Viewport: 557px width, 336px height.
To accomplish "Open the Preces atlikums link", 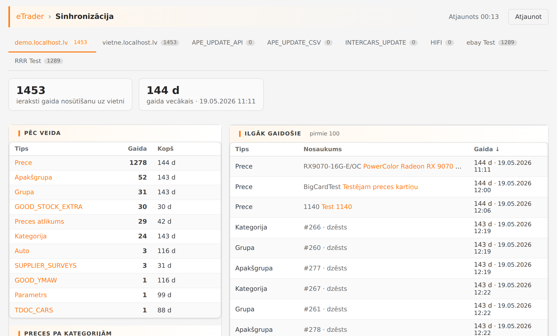I will coord(39,222).
